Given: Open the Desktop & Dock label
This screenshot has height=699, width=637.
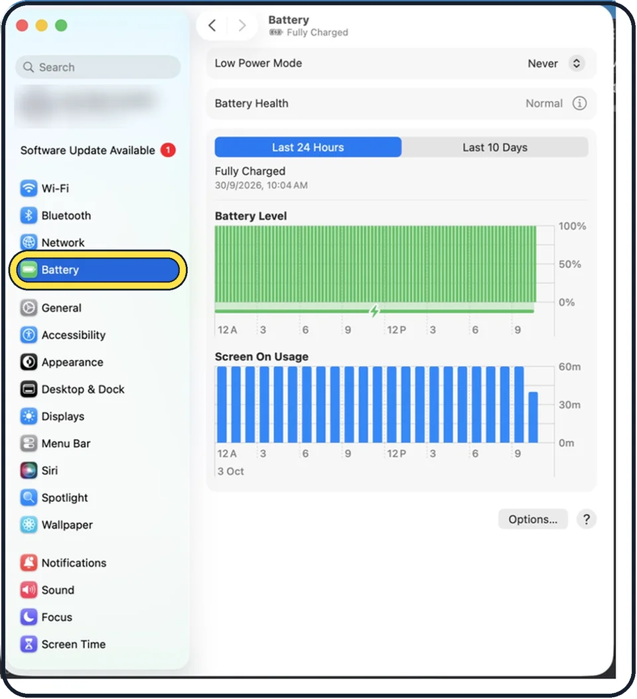Looking at the screenshot, I should pos(83,389).
